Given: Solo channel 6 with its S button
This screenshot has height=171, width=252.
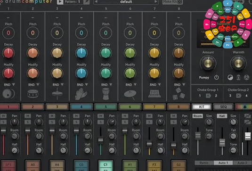Looking at the screenshot, I should coord(125,122).
